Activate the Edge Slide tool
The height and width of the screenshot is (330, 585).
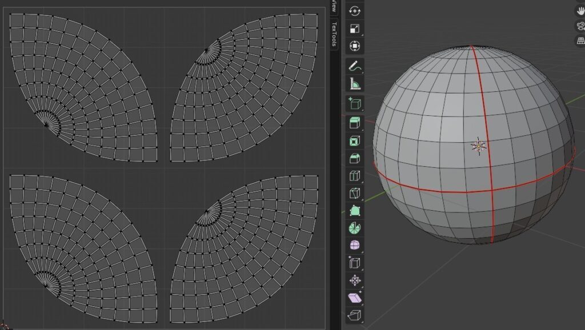coord(354,263)
